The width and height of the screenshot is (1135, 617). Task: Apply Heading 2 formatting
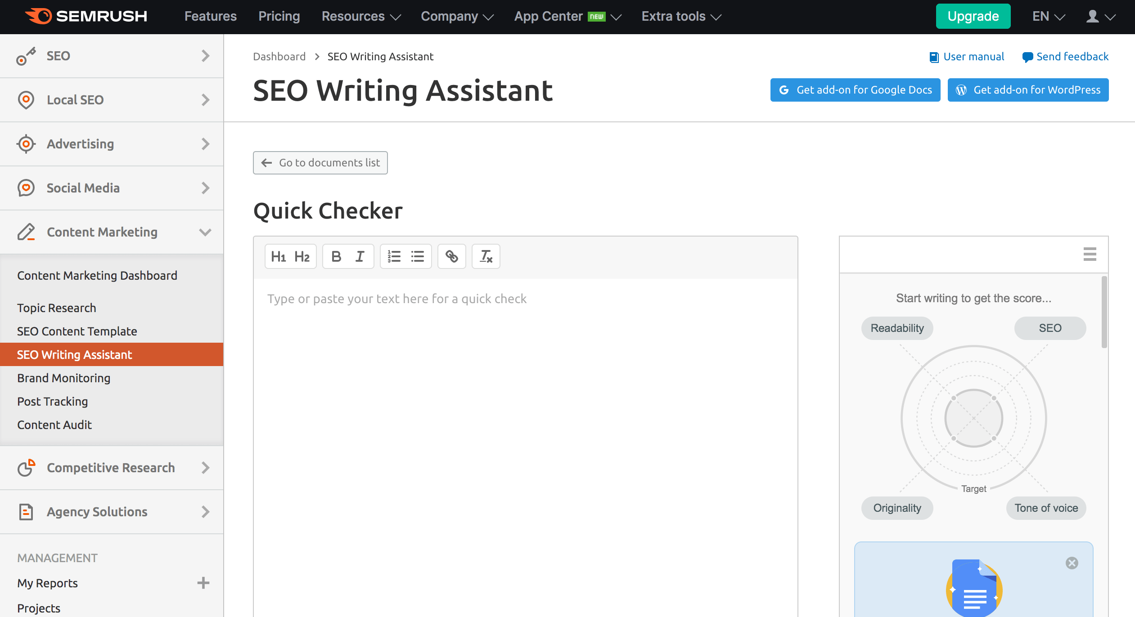click(302, 256)
